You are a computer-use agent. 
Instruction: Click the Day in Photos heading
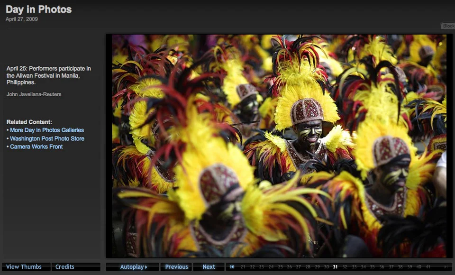pyautogui.click(x=38, y=9)
